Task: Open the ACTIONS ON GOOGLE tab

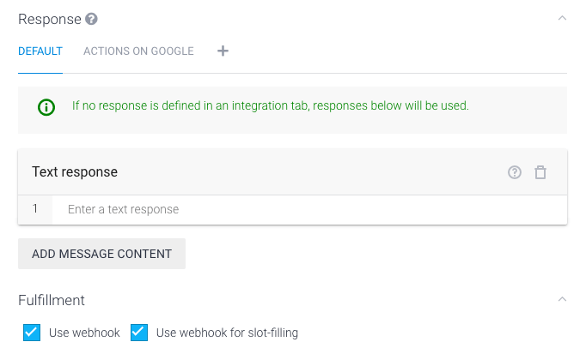Action: [138, 51]
